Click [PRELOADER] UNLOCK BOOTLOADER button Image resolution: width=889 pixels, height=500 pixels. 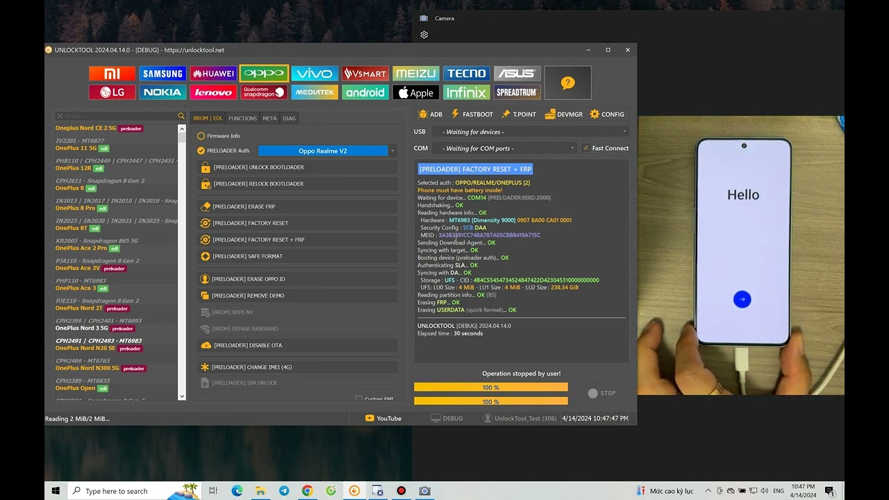[x=297, y=167]
